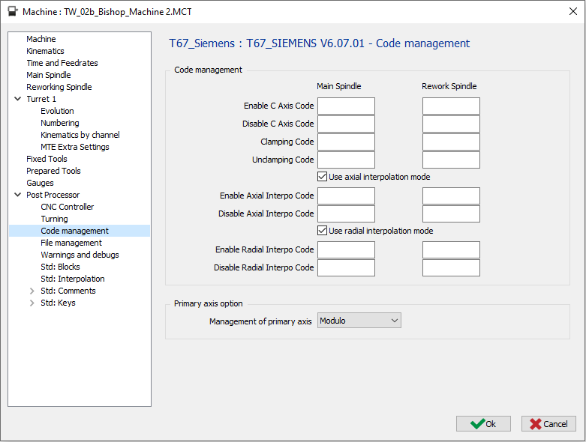Focus Rework Spindle Clamping Code field
This screenshot has width=586, height=442.
(x=450, y=142)
